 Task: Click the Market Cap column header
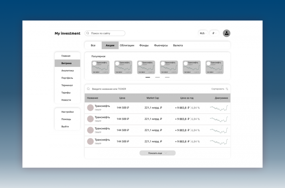(153, 98)
